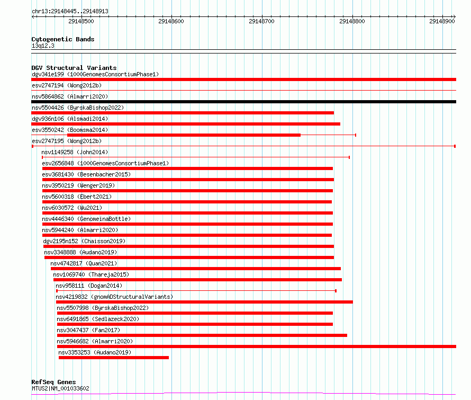Click ruler position 29148500
This screenshot has height=400, width=471.
[x=81, y=21]
